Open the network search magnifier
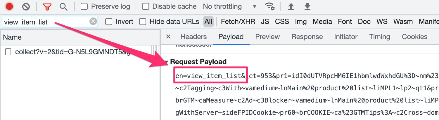 (x=63, y=6)
